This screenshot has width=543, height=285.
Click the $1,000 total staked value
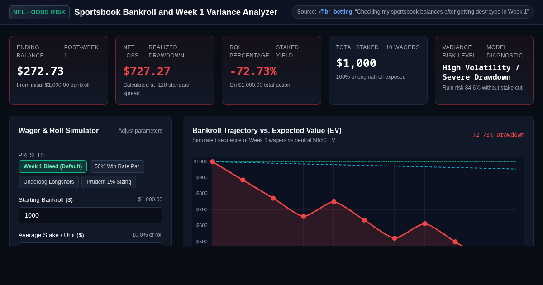pos(356,63)
